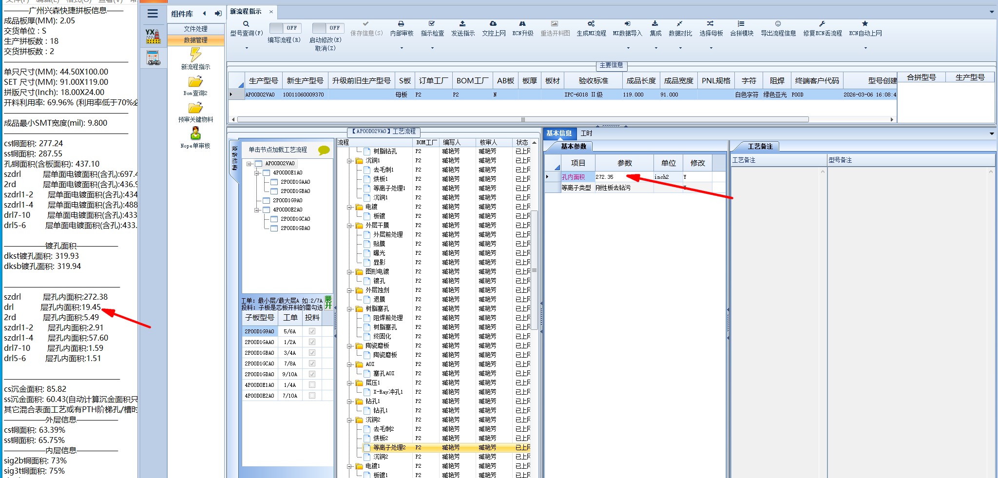Toggle 投料 checkbox for 2P00D1GDA0
This screenshot has width=998, height=478.
pos(312,374)
